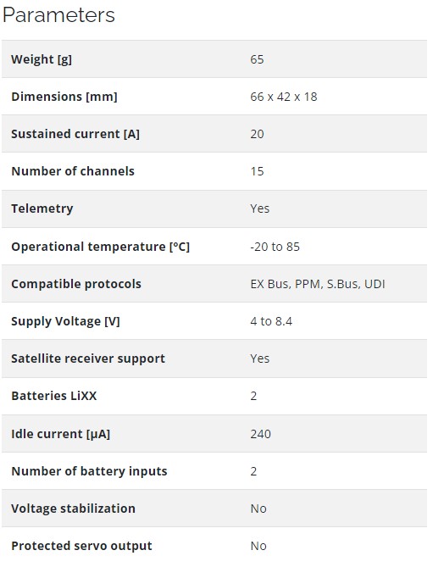
Task: Click the channels value 15
Action: 257,171
